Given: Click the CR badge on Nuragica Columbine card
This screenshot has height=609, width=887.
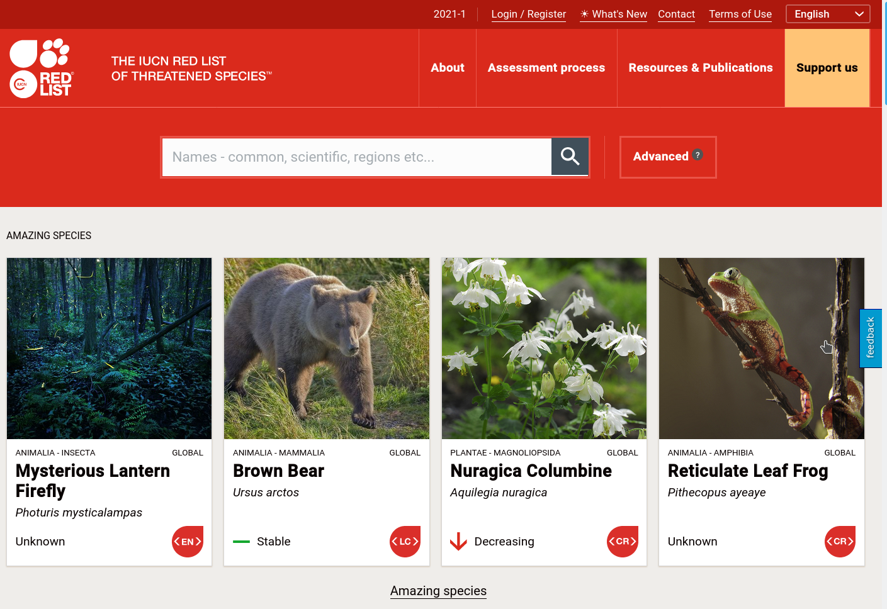Looking at the screenshot, I should 623,542.
